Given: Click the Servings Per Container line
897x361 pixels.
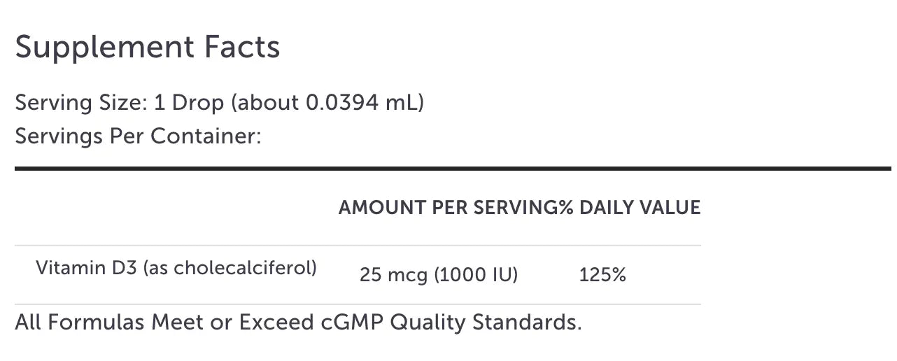Looking at the screenshot, I should [138, 136].
